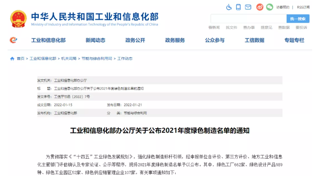Click the 标题 row document title text
The image size is (318, 186).
point(99,89)
